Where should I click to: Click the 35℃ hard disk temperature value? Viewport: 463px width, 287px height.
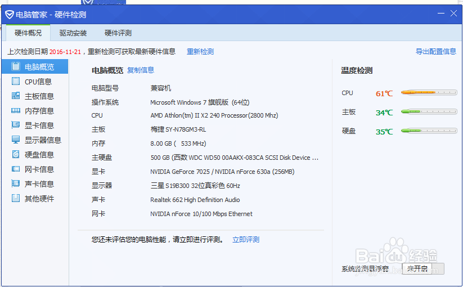[x=384, y=132]
